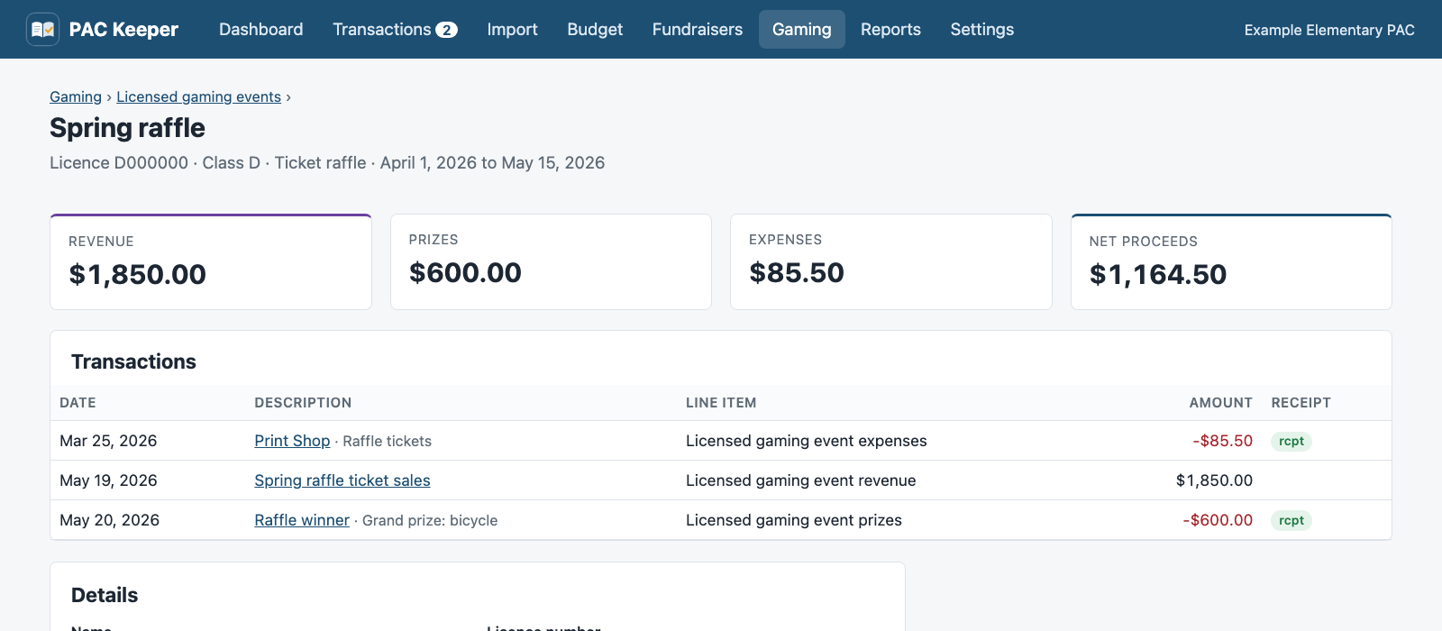Follow the Gaming breadcrumb link
Image resolution: width=1442 pixels, height=631 pixels.
(x=76, y=96)
